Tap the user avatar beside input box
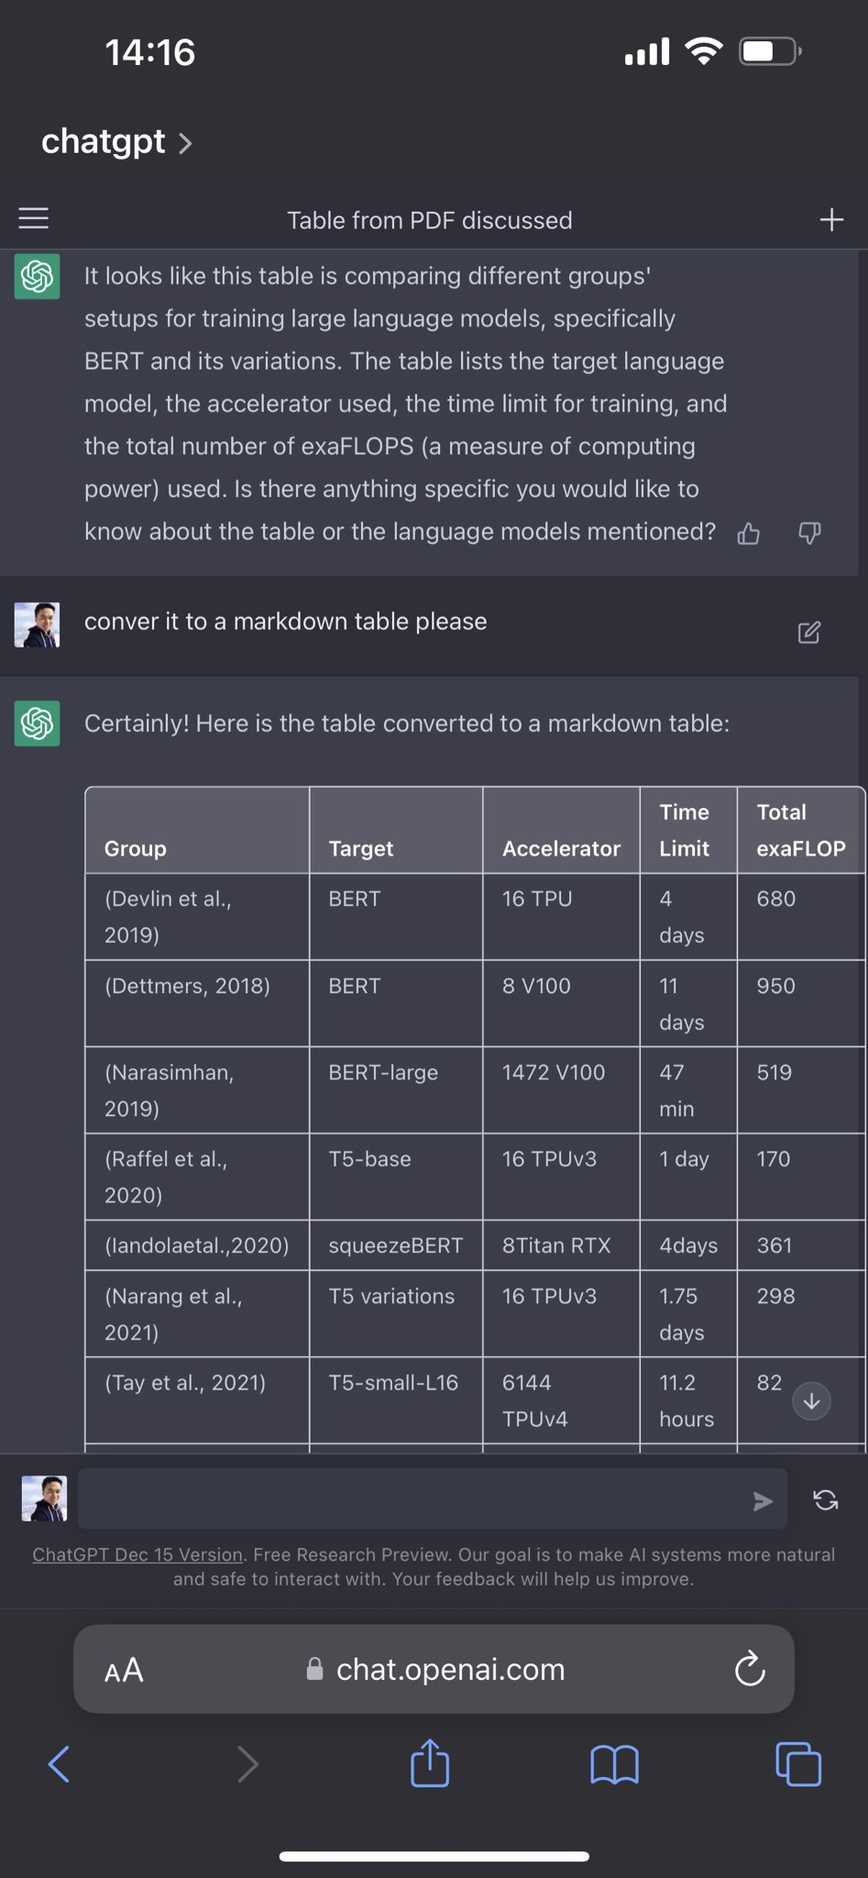The image size is (868, 1878). [44, 1498]
